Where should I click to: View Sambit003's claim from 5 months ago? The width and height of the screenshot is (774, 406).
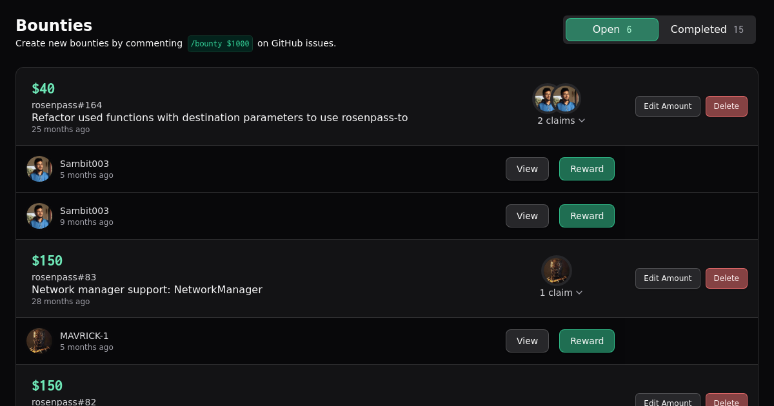[x=527, y=169]
